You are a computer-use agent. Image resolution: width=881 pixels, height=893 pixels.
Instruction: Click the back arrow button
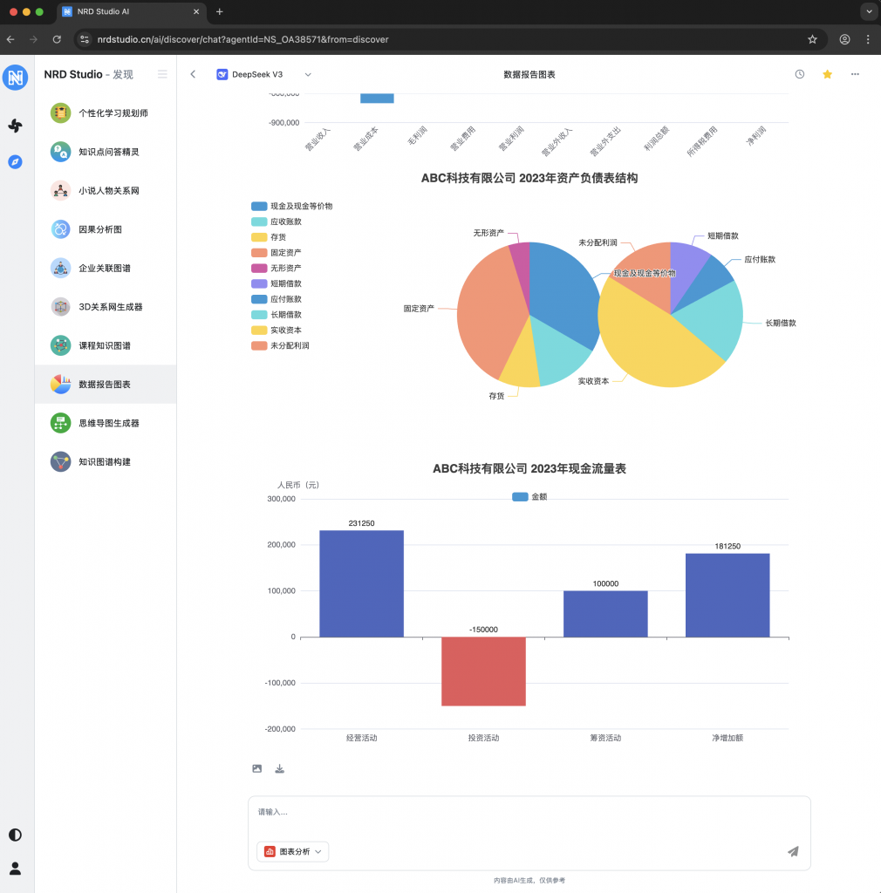(193, 74)
